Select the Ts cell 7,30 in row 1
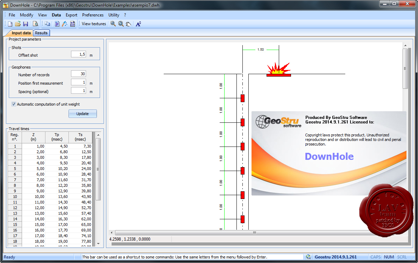Viewport: 418px width, 263px height. coord(80,146)
